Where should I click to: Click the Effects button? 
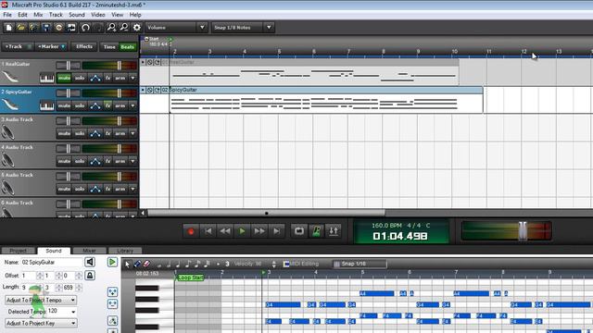(x=84, y=47)
